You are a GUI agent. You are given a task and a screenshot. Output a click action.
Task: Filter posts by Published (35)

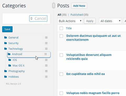point(79,15)
